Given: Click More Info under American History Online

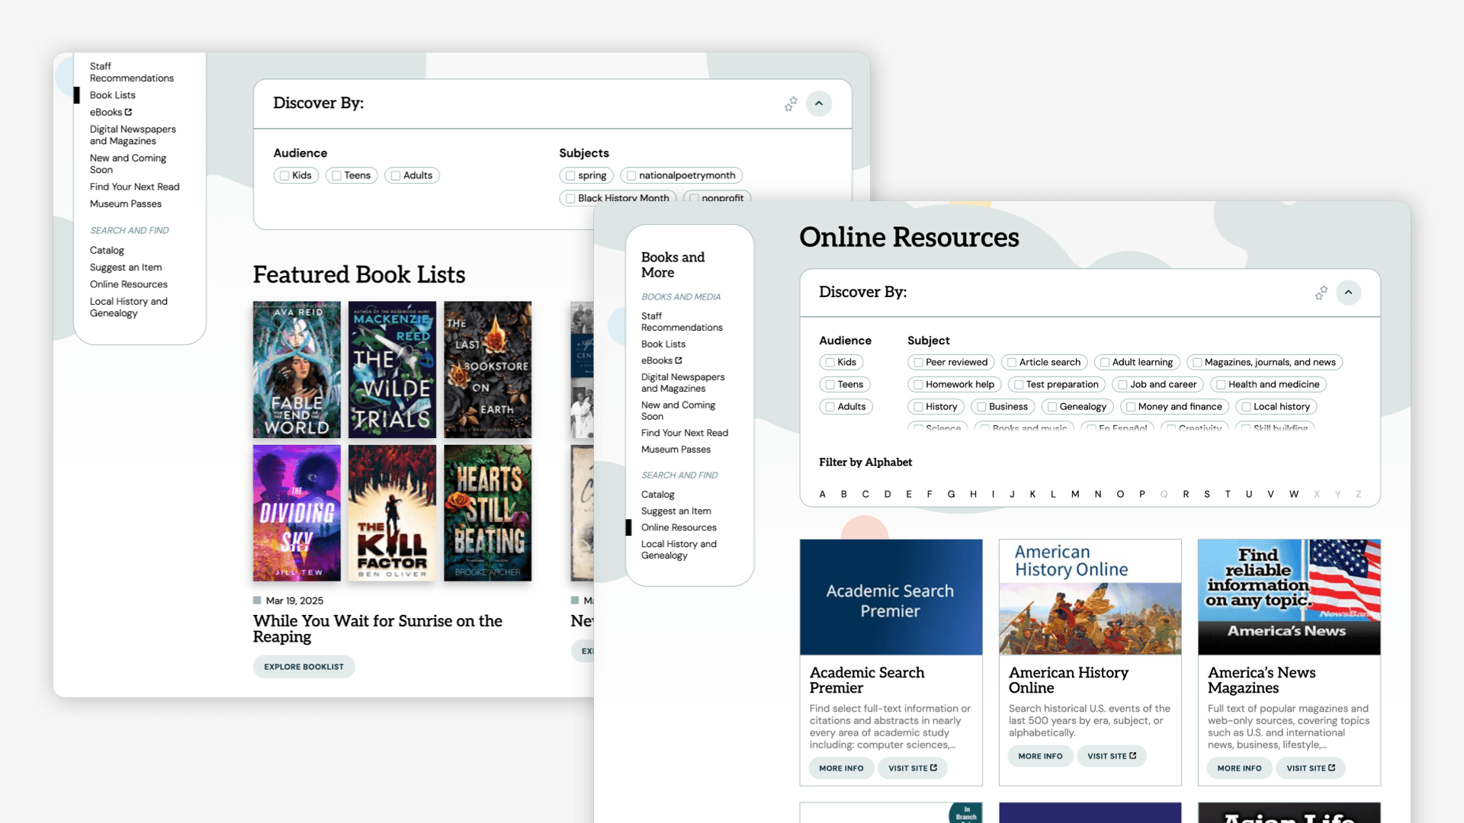Looking at the screenshot, I should [1040, 756].
